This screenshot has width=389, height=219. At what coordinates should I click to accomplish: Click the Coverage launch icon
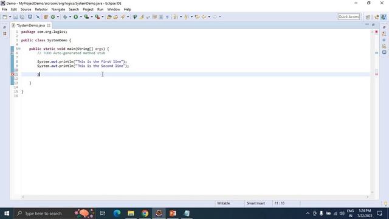point(86,17)
